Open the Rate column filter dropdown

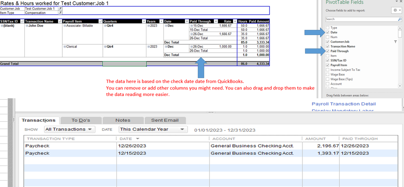click(235, 21)
